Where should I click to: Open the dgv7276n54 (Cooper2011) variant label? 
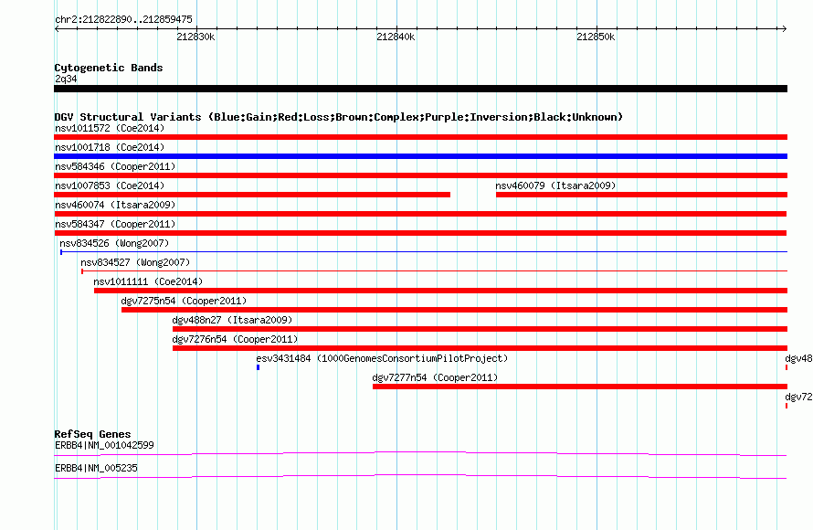[235, 339]
